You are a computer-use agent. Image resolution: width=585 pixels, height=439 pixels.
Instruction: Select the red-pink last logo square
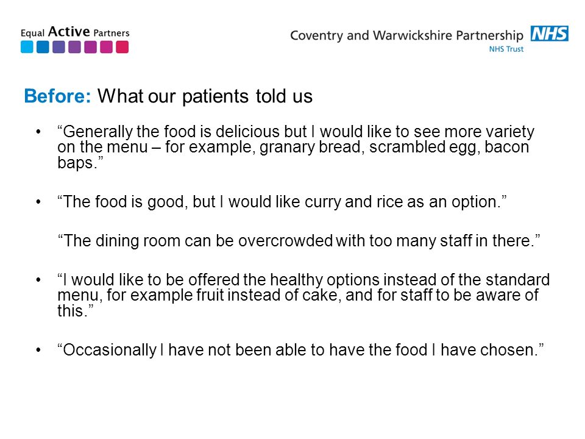(122, 47)
